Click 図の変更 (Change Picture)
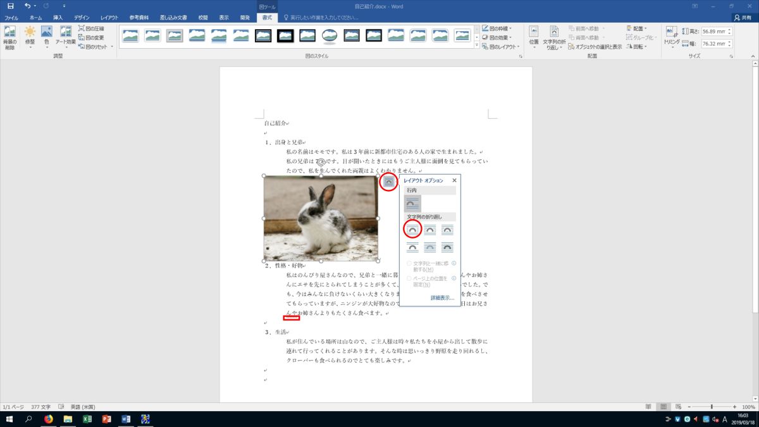Viewport: 759px width, 427px height. coord(92,37)
